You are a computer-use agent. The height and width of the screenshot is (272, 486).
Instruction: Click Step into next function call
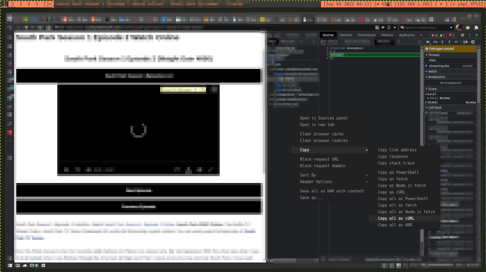[x=442, y=42]
